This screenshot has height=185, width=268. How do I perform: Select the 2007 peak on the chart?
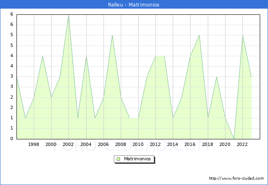(x=112, y=35)
